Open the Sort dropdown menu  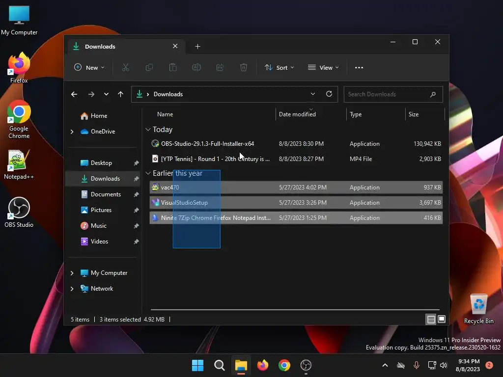pos(279,67)
